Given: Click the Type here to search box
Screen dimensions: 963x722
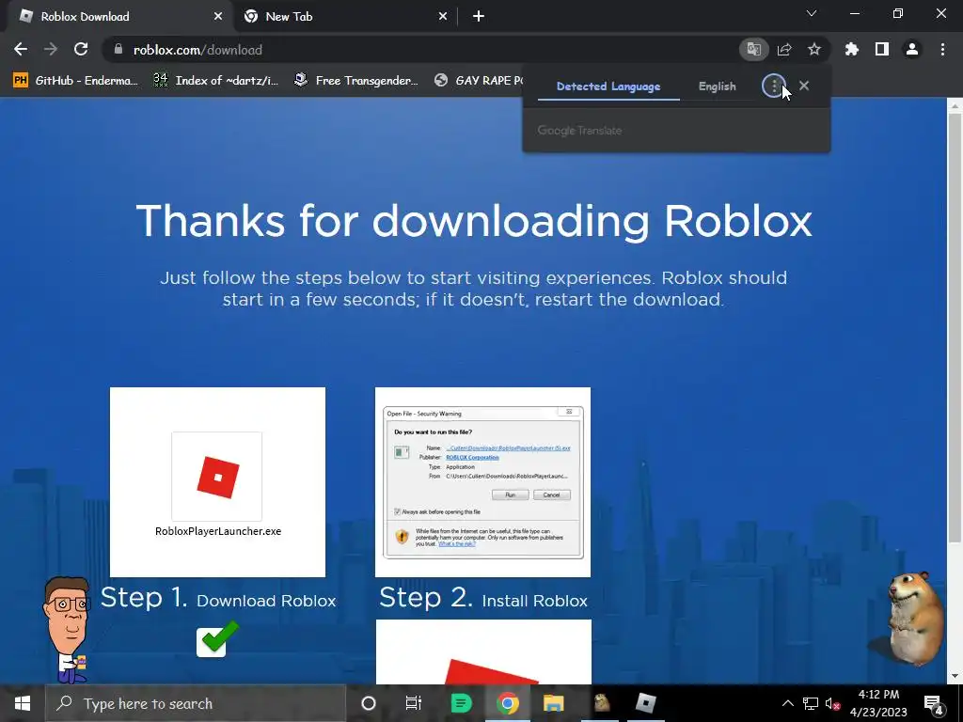Looking at the screenshot, I should pos(196,703).
